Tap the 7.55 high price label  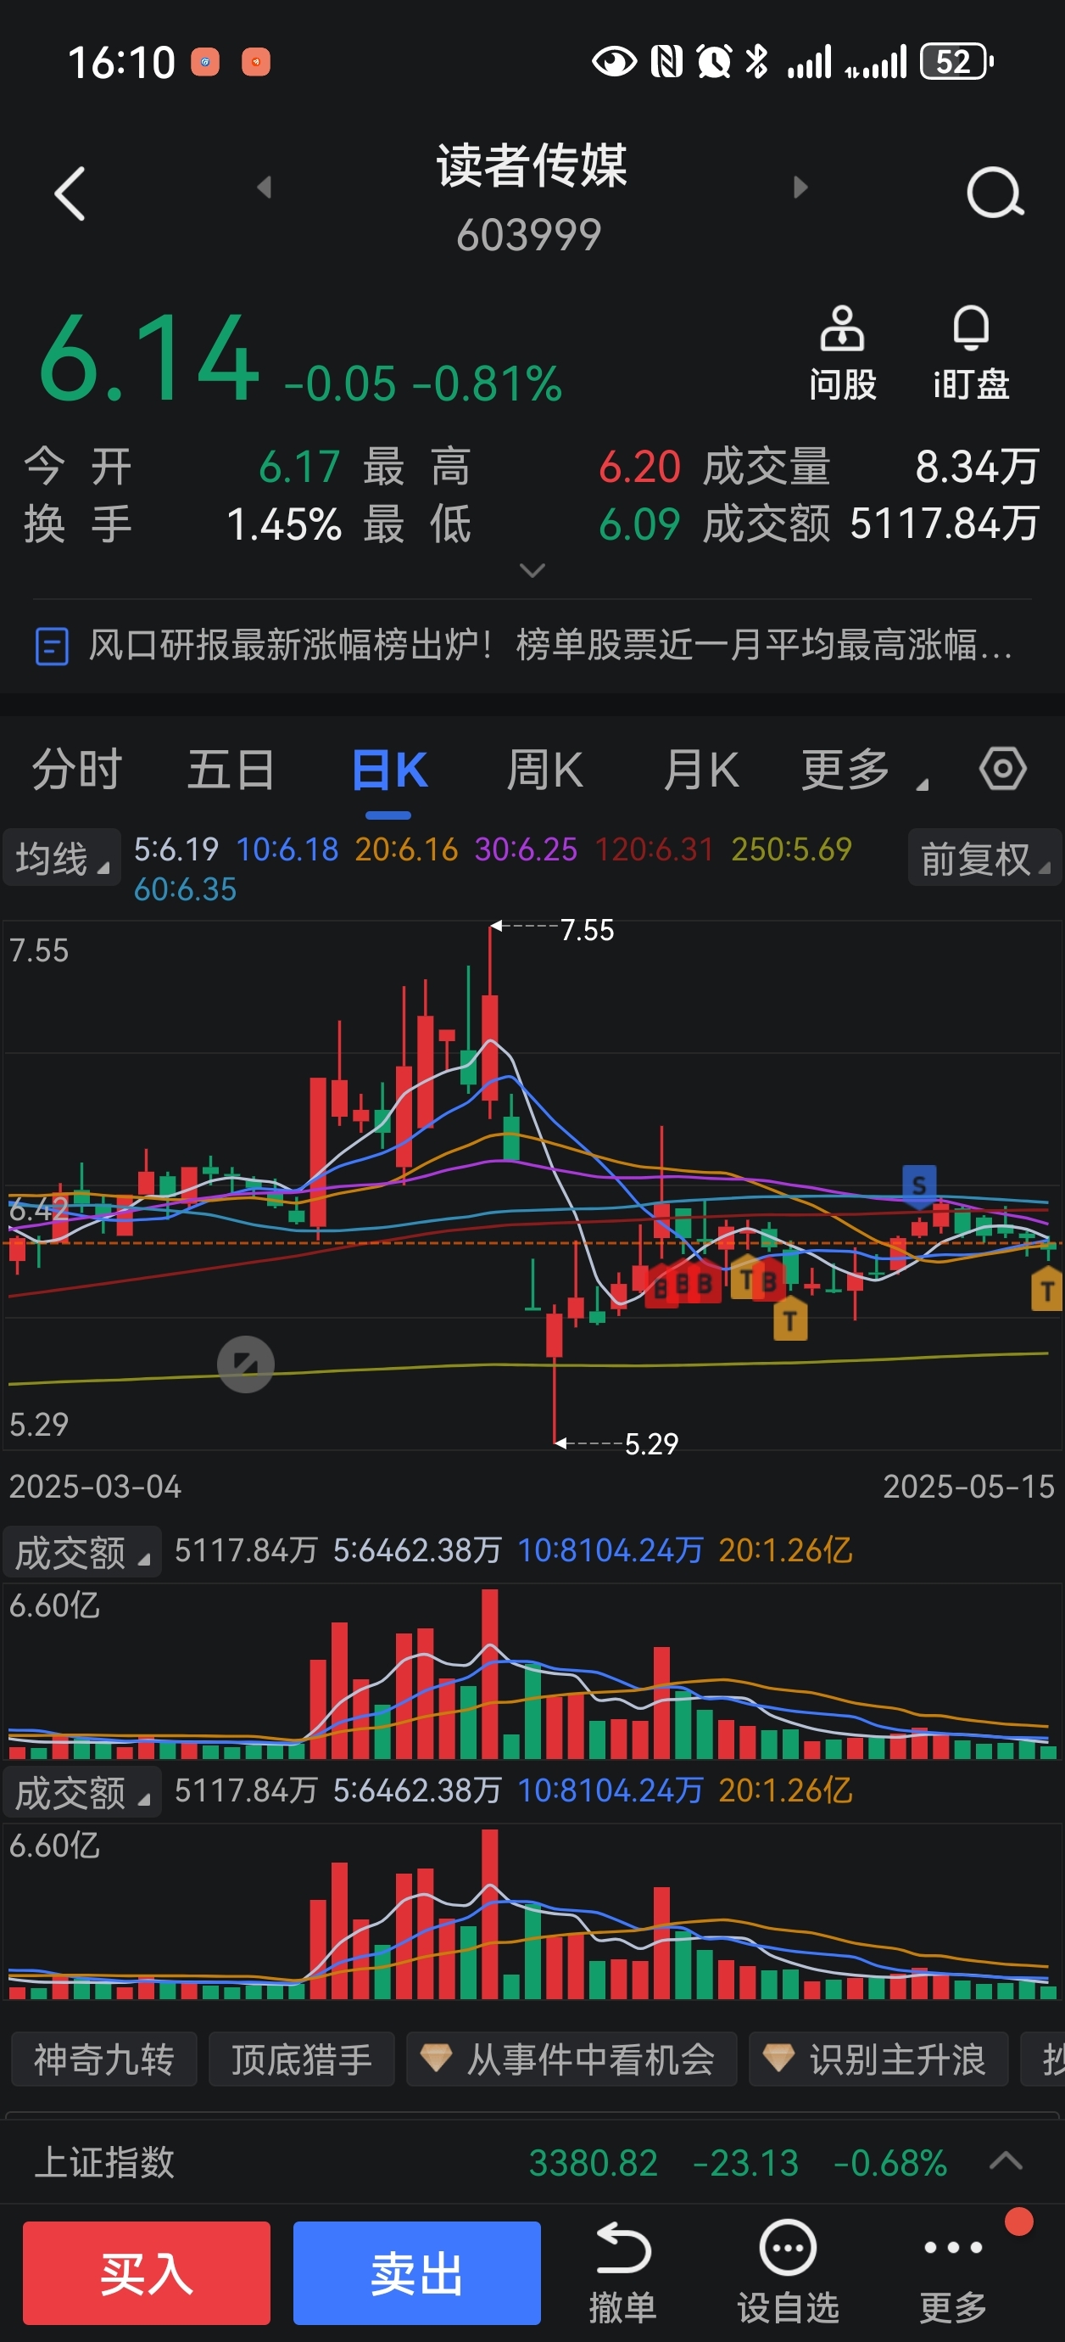pyautogui.click(x=587, y=929)
